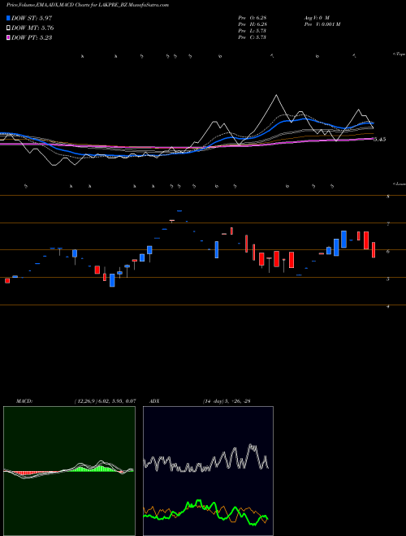This screenshot has width=406, height=536.
Task: Select the 'DOW MT: 5.76' legend text
Action: coord(32,28)
